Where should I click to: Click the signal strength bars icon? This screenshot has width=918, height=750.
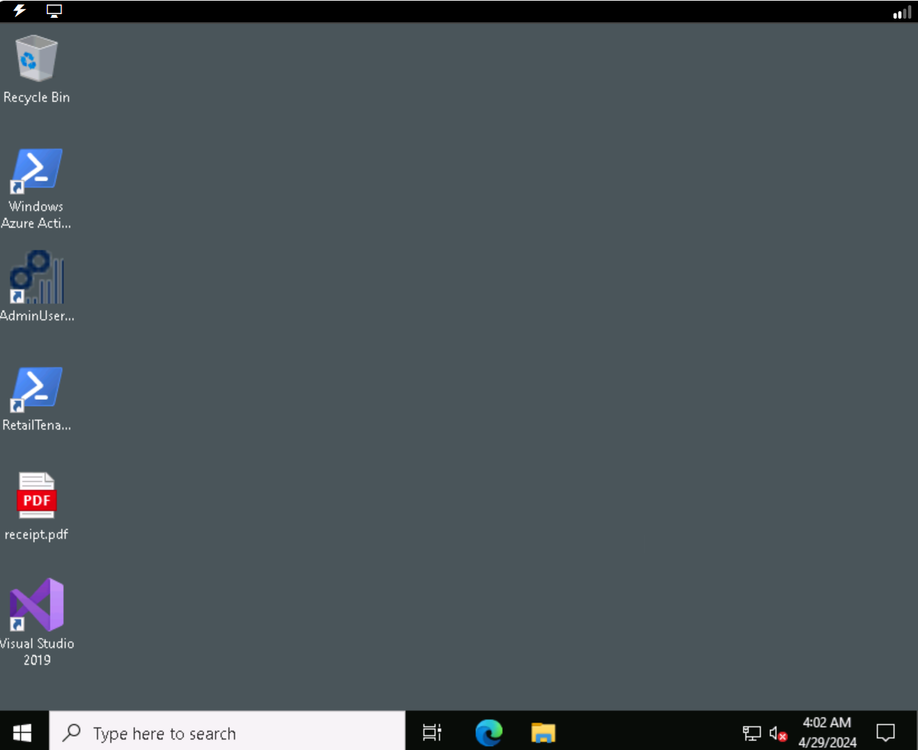point(902,12)
